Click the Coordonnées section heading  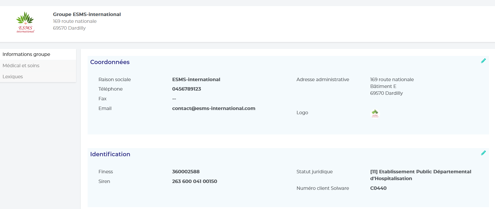click(x=110, y=62)
